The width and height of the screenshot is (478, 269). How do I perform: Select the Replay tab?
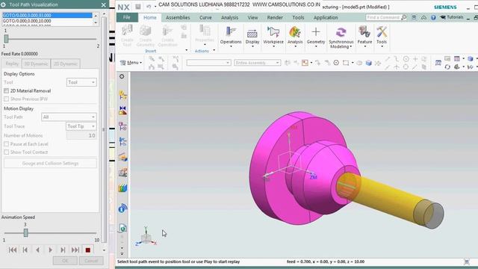(x=12, y=64)
